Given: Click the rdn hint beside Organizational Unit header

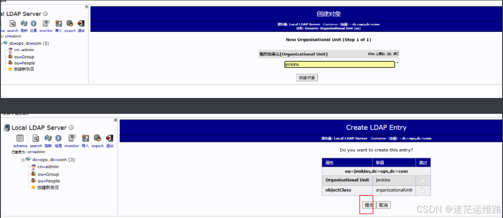Looking at the screenshot, I should [x=389, y=54].
